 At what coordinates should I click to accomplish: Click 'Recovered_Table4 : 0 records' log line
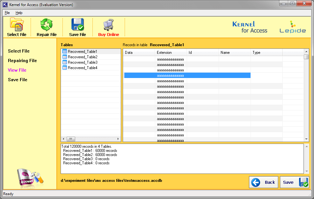point(86,163)
